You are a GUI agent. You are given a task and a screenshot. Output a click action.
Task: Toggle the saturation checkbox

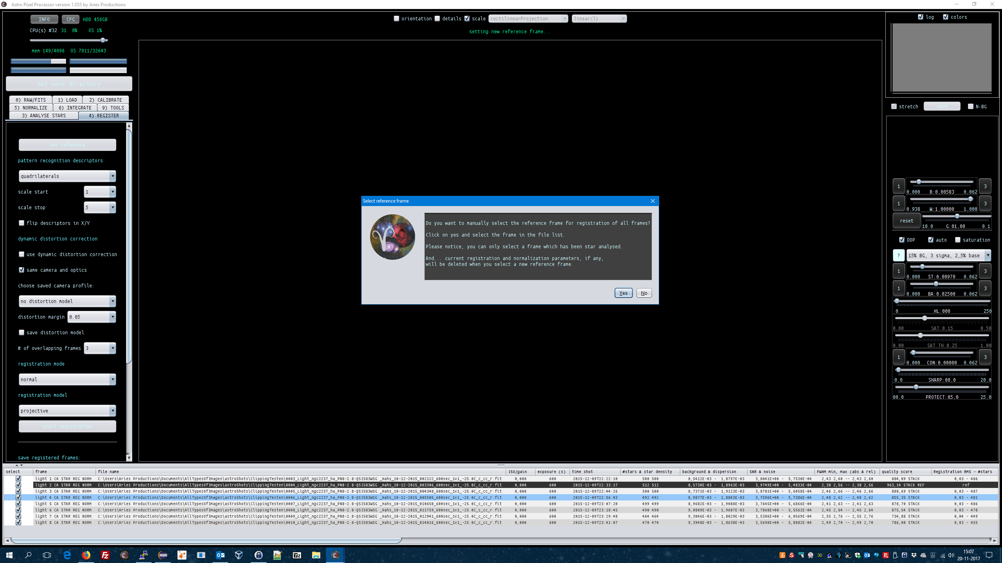click(958, 240)
